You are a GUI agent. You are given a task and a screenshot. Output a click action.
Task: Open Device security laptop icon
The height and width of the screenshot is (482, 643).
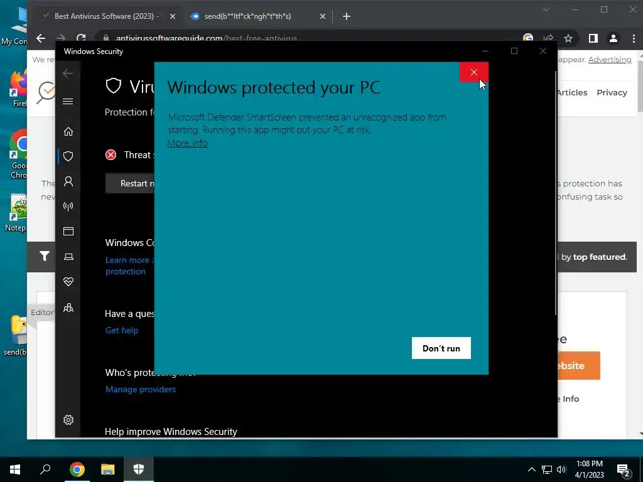click(68, 257)
